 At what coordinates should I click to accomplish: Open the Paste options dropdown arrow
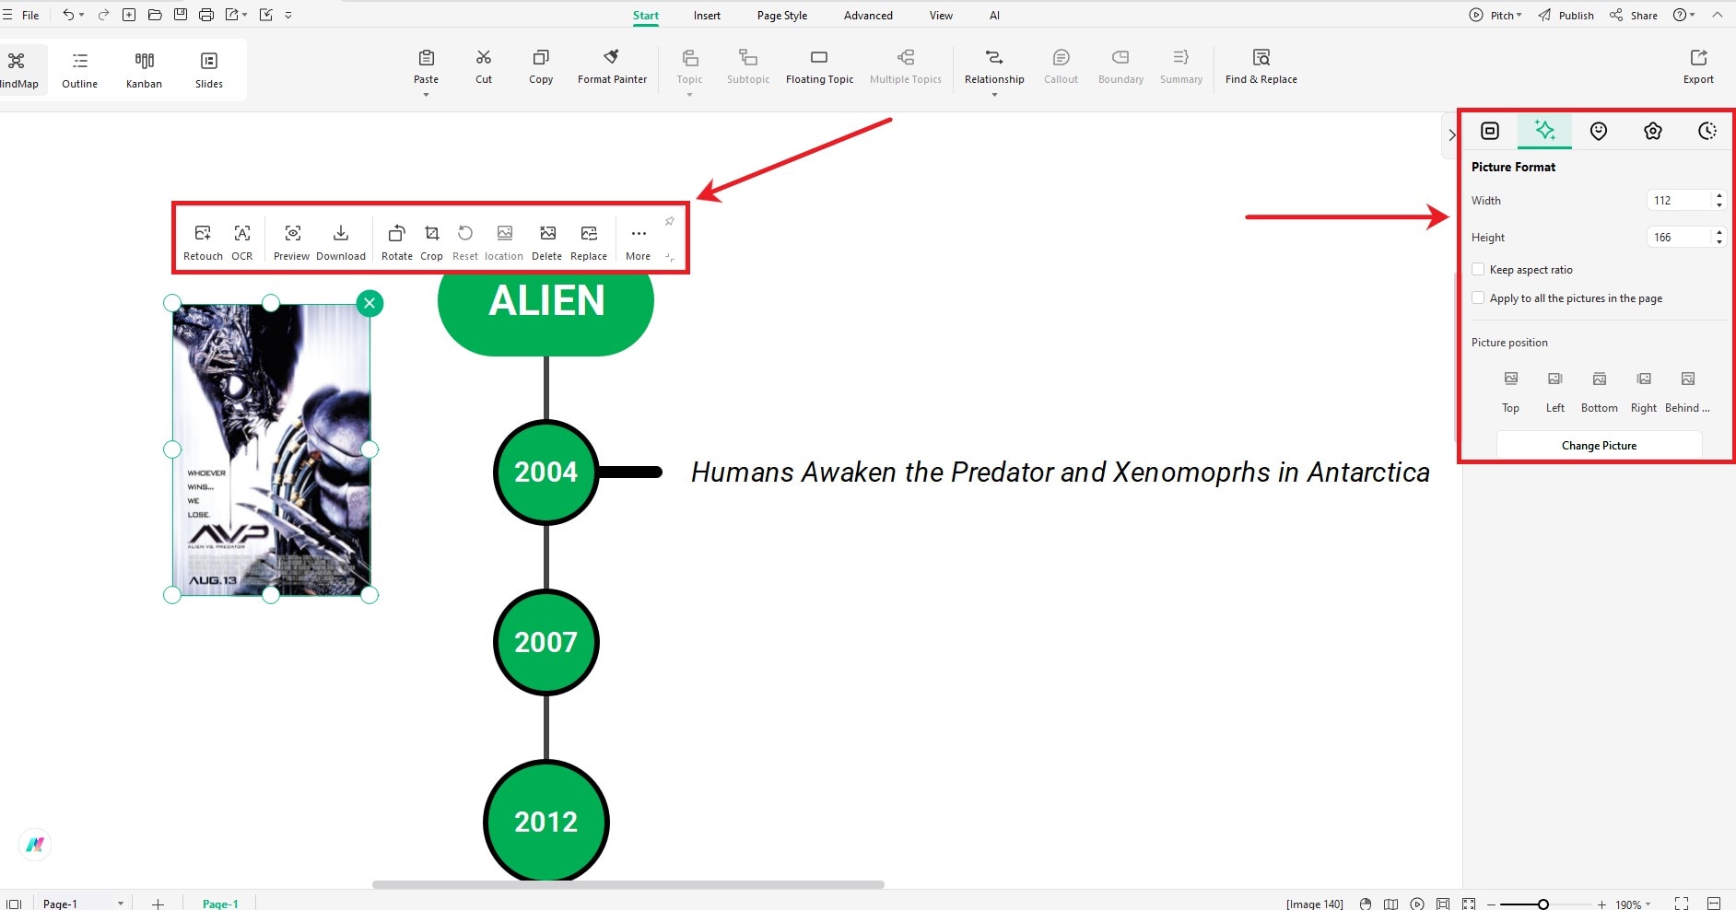tap(427, 95)
